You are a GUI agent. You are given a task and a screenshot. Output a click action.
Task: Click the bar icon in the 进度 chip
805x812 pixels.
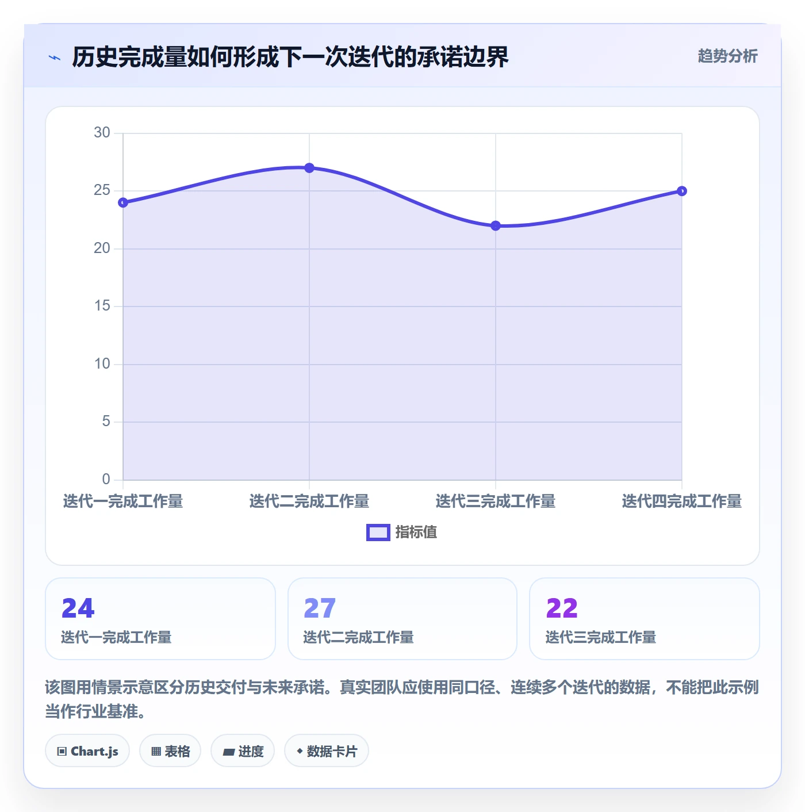(229, 752)
